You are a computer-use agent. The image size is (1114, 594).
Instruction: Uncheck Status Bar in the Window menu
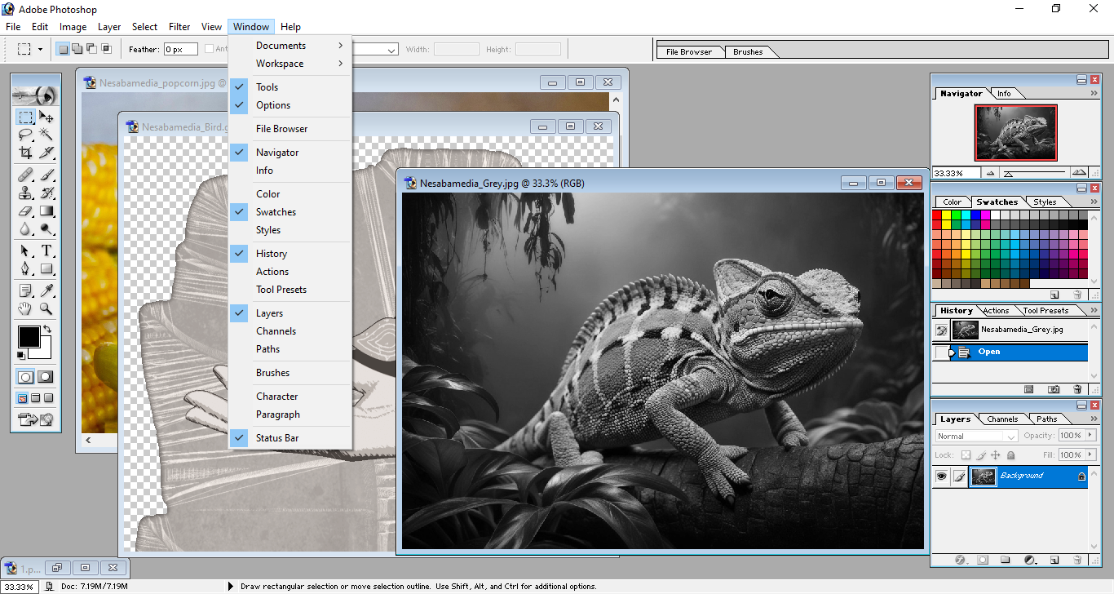point(277,438)
